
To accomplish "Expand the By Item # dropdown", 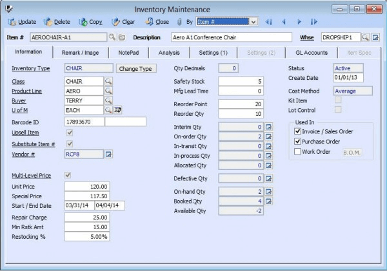I will click(x=253, y=22).
